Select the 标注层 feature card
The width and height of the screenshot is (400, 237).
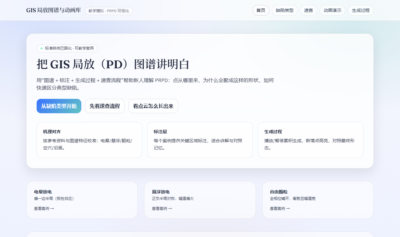tap(200, 140)
